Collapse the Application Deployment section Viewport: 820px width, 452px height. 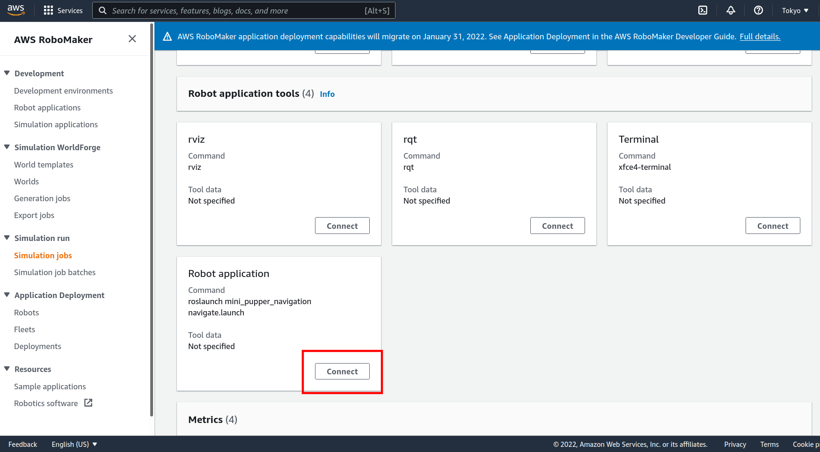[7, 295]
